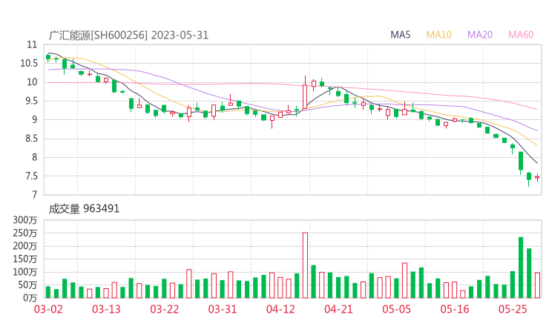Select the 03-31 date label

(x=223, y=309)
